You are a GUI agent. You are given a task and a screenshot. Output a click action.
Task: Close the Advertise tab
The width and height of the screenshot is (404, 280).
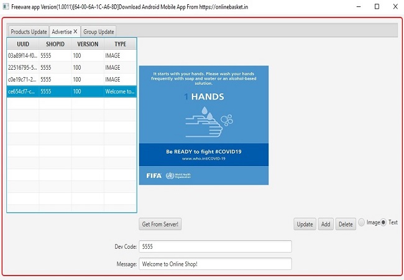click(75, 32)
